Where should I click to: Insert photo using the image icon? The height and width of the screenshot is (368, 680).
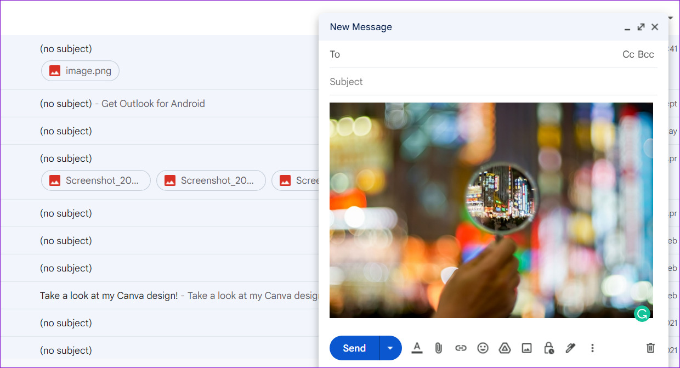pos(526,348)
